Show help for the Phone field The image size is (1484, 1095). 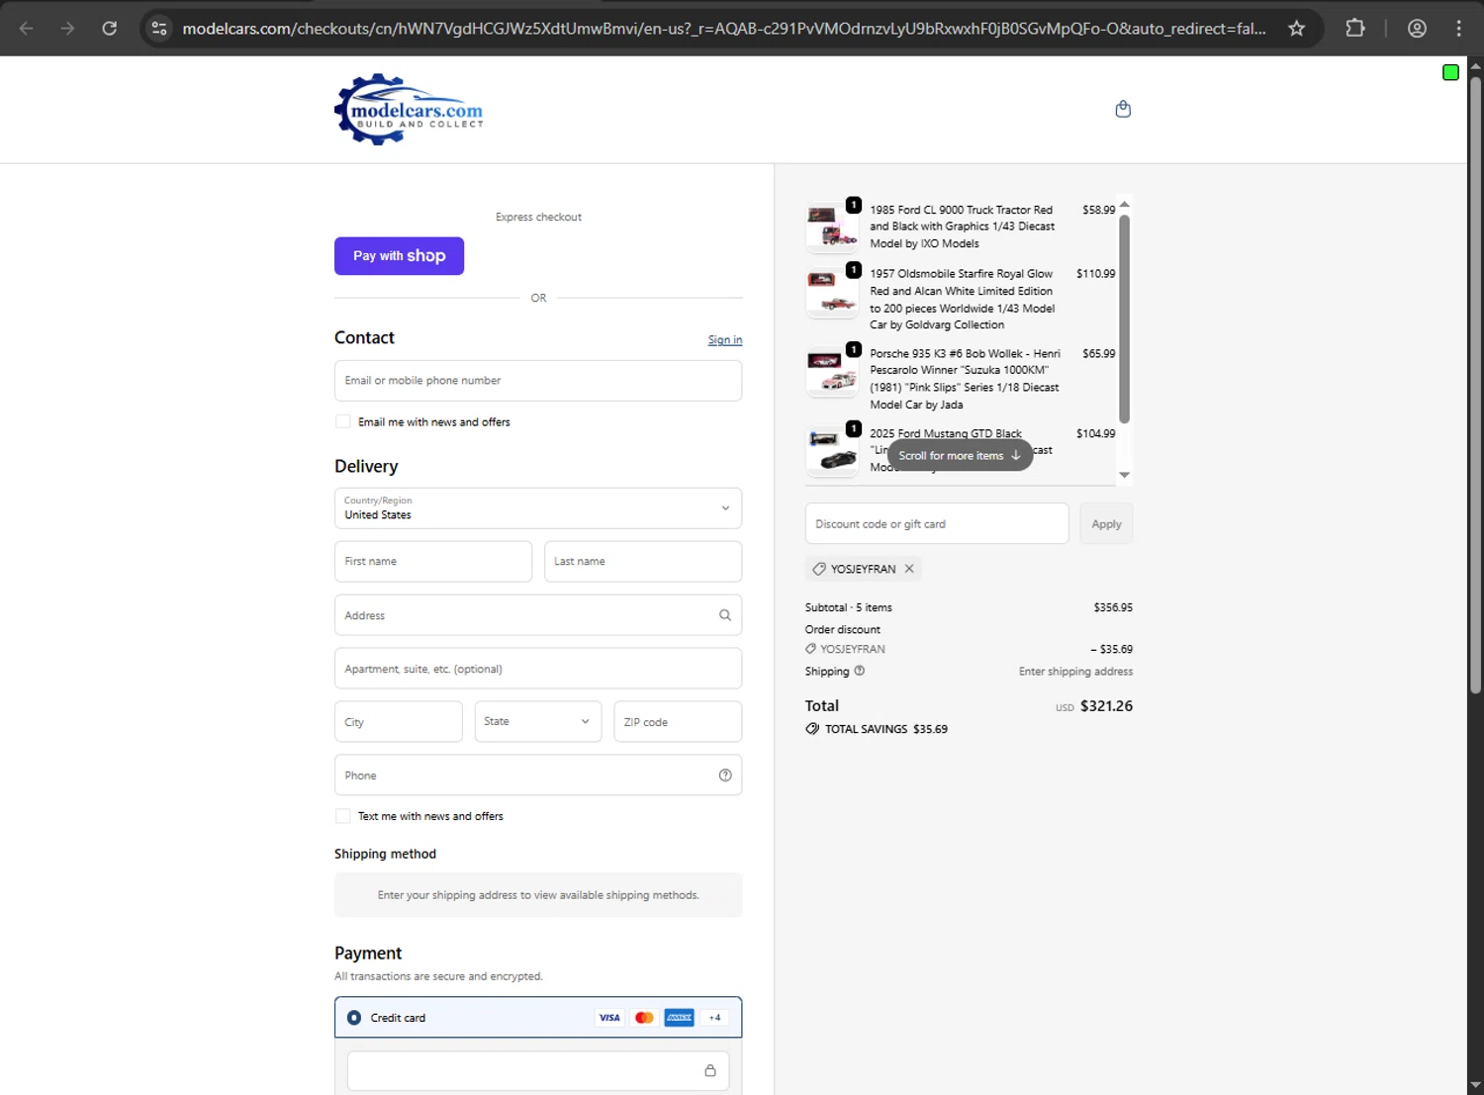pos(725,776)
